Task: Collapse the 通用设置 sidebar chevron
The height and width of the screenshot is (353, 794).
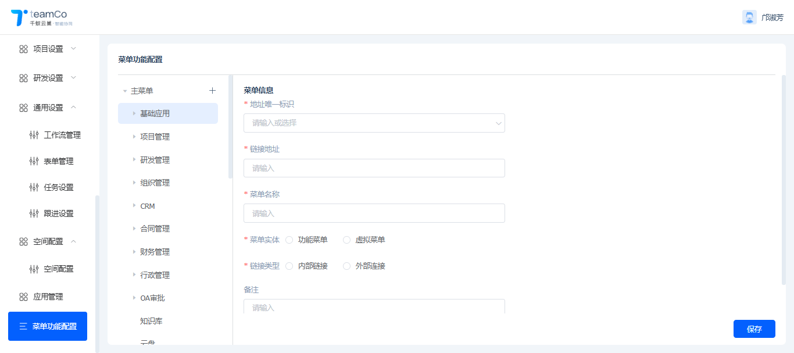Action: click(73, 107)
